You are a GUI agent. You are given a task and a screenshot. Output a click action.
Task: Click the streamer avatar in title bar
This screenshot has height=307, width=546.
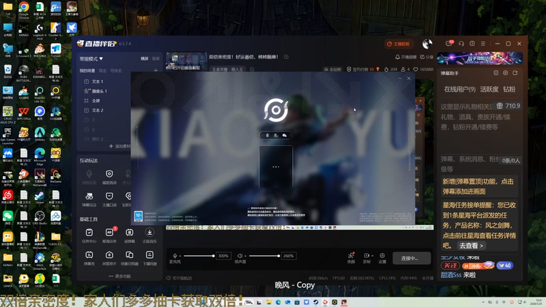[427, 44]
